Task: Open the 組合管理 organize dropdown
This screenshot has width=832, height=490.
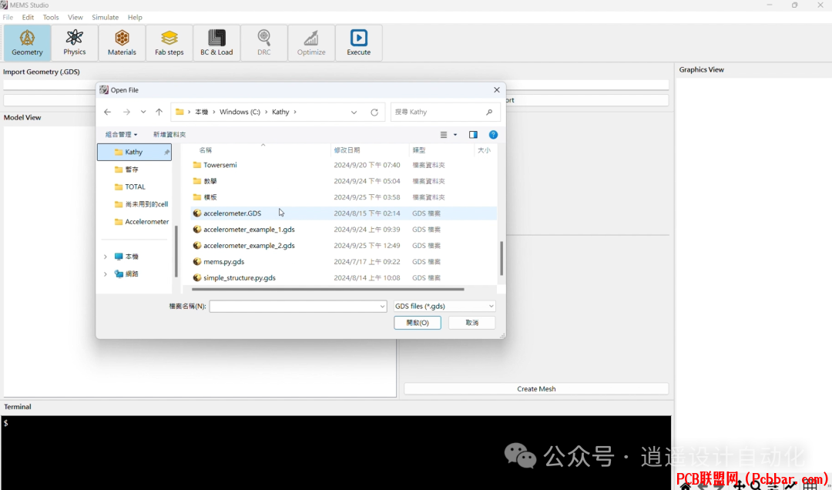Action: point(122,135)
